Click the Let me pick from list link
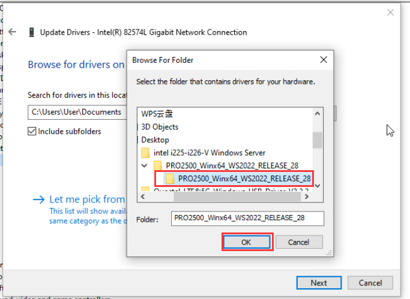This screenshot has width=410, height=299. tap(87, 200)
